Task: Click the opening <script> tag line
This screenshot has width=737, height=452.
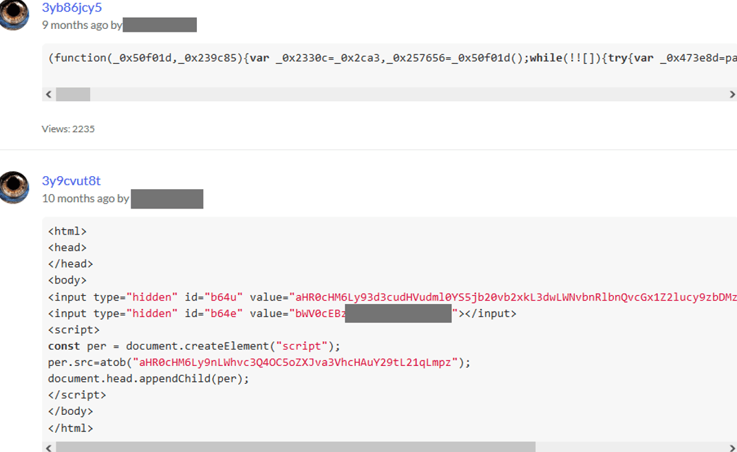Action: coord(74,330)
